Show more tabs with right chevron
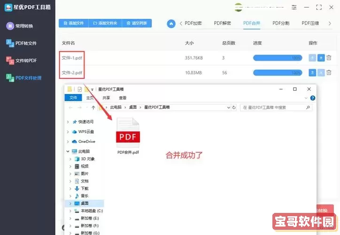This screenshot has height=235, width=340. 330,23
